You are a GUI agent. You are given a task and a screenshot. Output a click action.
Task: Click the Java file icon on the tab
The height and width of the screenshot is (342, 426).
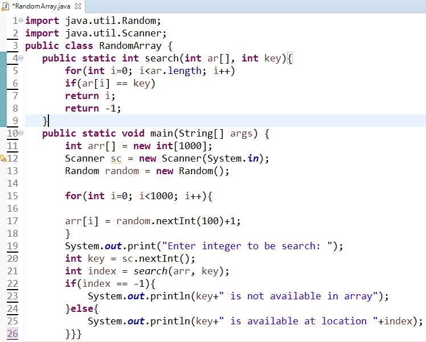pyautogui.click(x=5, y=6)
